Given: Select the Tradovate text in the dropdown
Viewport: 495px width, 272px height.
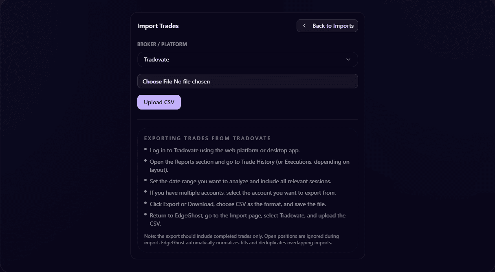Looking at the screenshot, I should [x=156, y=59].
